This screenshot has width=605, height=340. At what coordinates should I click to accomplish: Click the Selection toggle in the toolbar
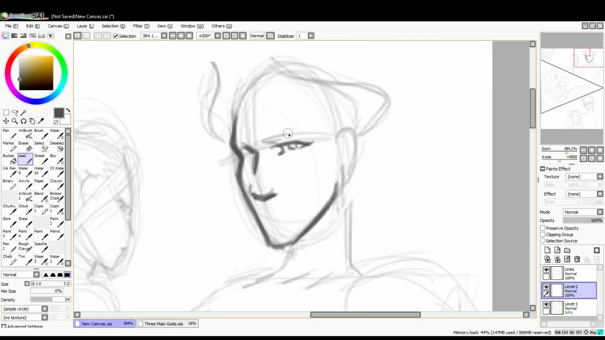tap(116, 36)
